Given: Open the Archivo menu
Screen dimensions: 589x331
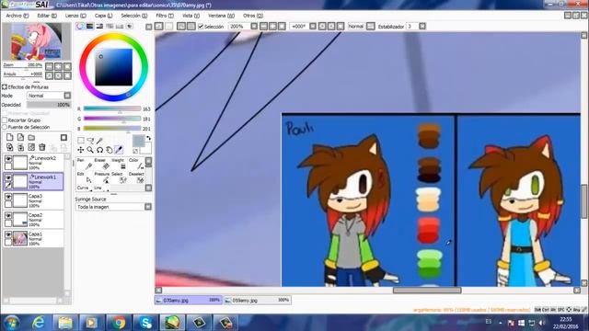Looking at the screenshot, I should tap(17, 16).
